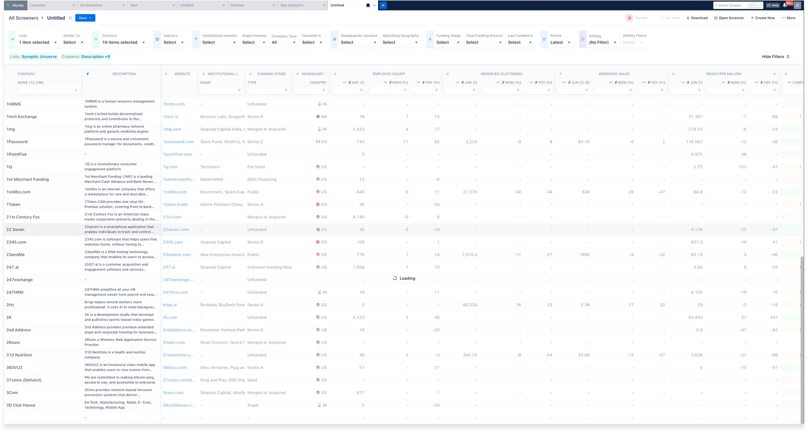Pin the Funding Stage column
This screenshot has width=808, height=432.
(x=250, y=74)
